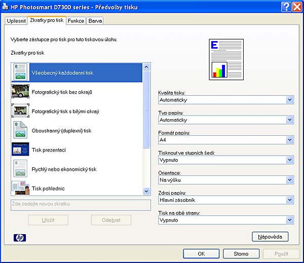Click the Nápověda button
The image size is (304, 263).
click(x=270, y=237)
